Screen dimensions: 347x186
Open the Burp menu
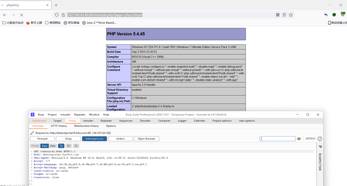(41, 115)
